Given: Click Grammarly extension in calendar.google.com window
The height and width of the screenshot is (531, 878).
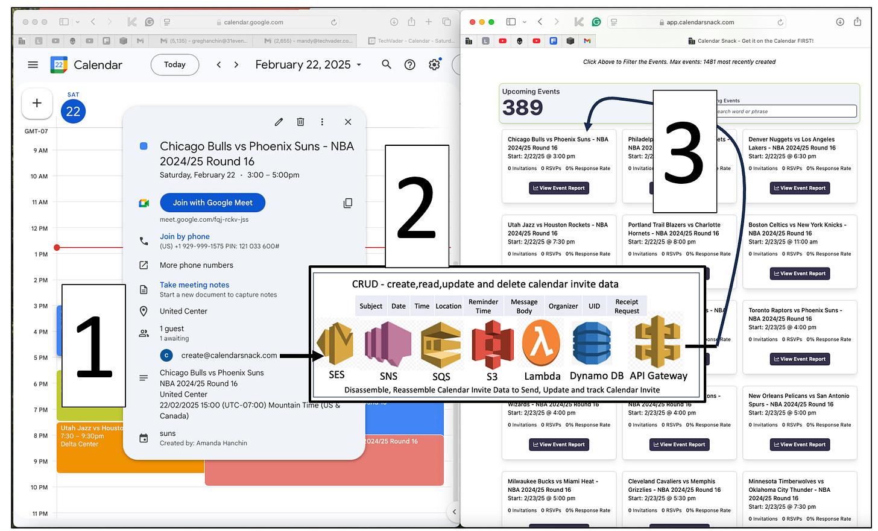Looking at the screenshot, I should pos(150,22).
